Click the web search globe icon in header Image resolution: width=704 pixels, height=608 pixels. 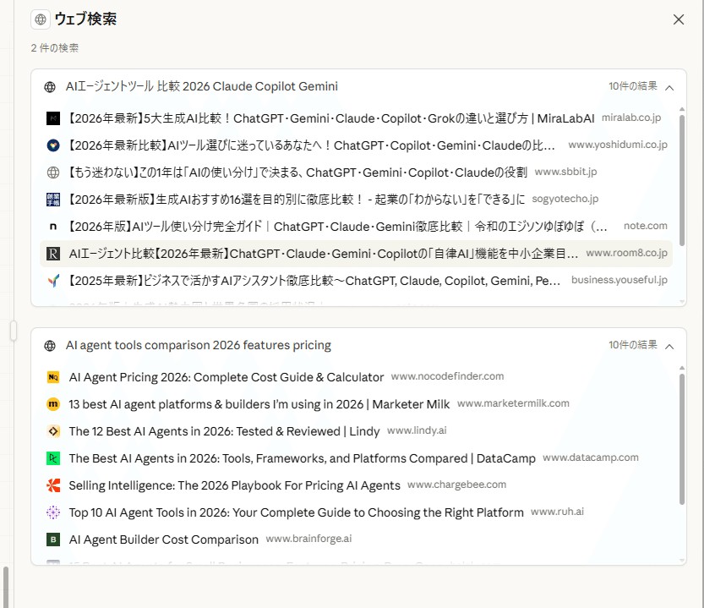tap(41, 19)
